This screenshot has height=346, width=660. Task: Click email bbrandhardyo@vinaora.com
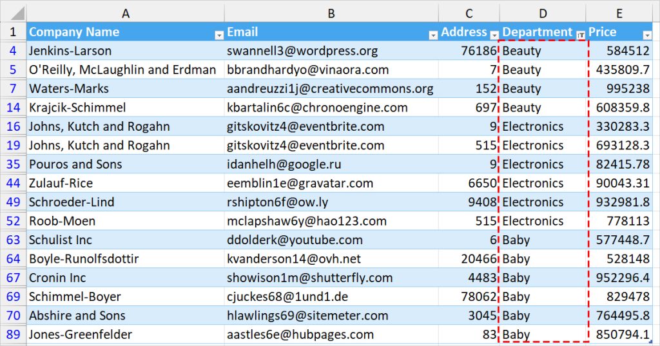click(x=307, y=70)
